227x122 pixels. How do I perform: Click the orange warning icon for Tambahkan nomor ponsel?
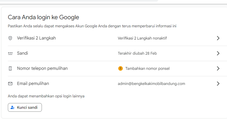click(121, 68)
